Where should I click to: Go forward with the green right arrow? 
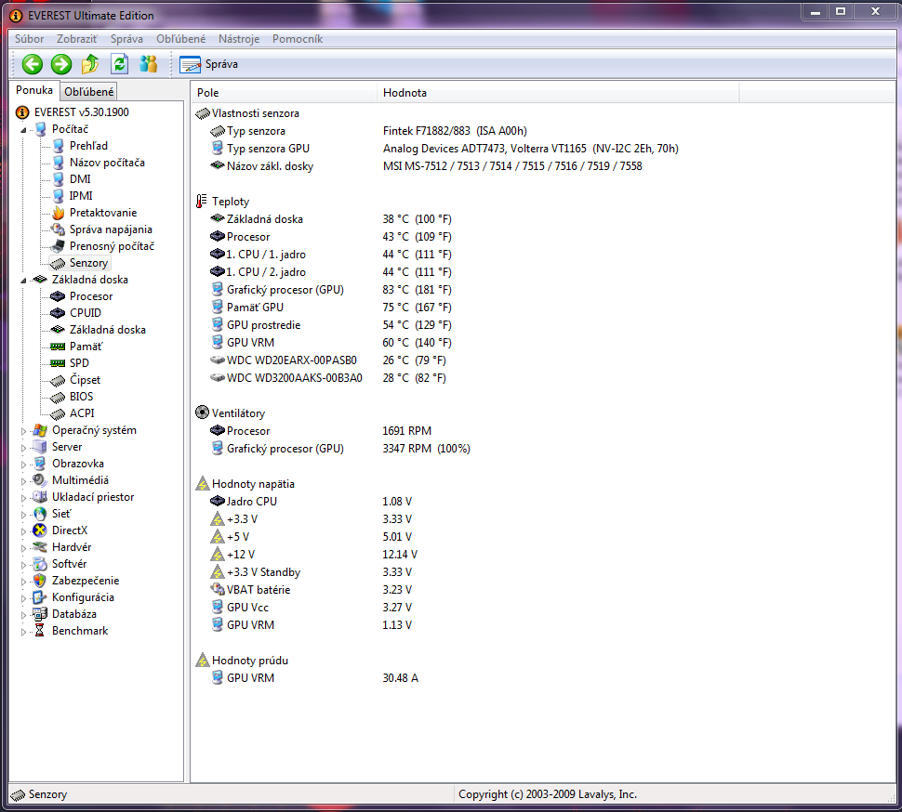pyautogui.click(x=61, y=64)
